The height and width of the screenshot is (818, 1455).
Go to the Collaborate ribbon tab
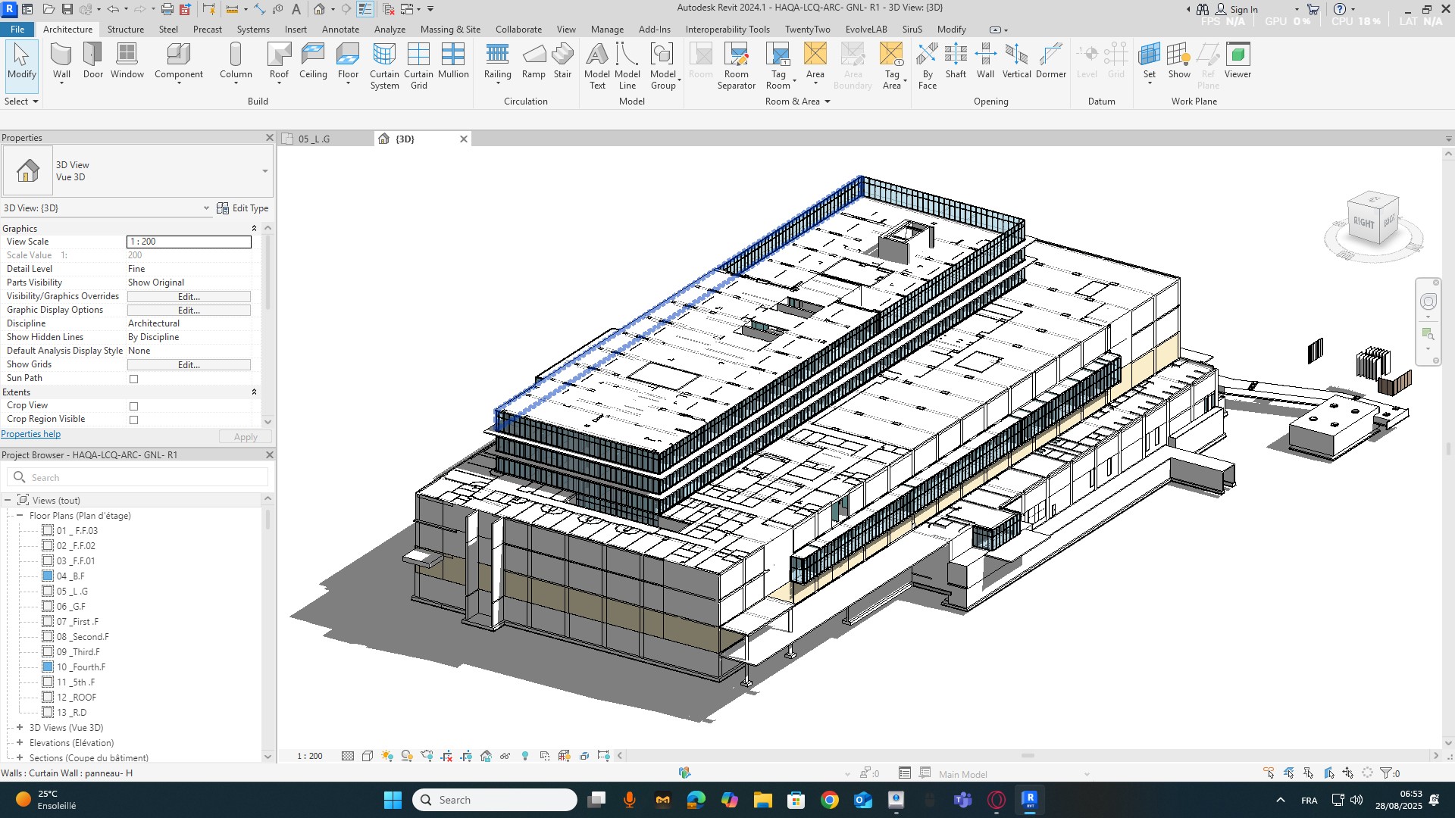click(518, 30)
